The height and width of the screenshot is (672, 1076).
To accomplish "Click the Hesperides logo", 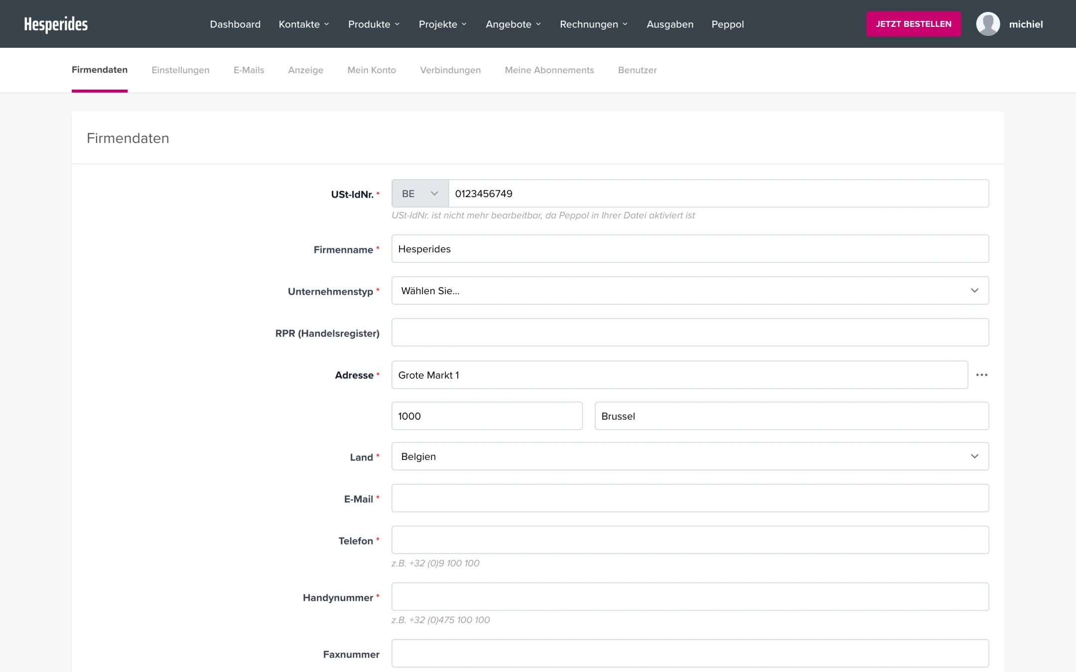I will 56,24.
